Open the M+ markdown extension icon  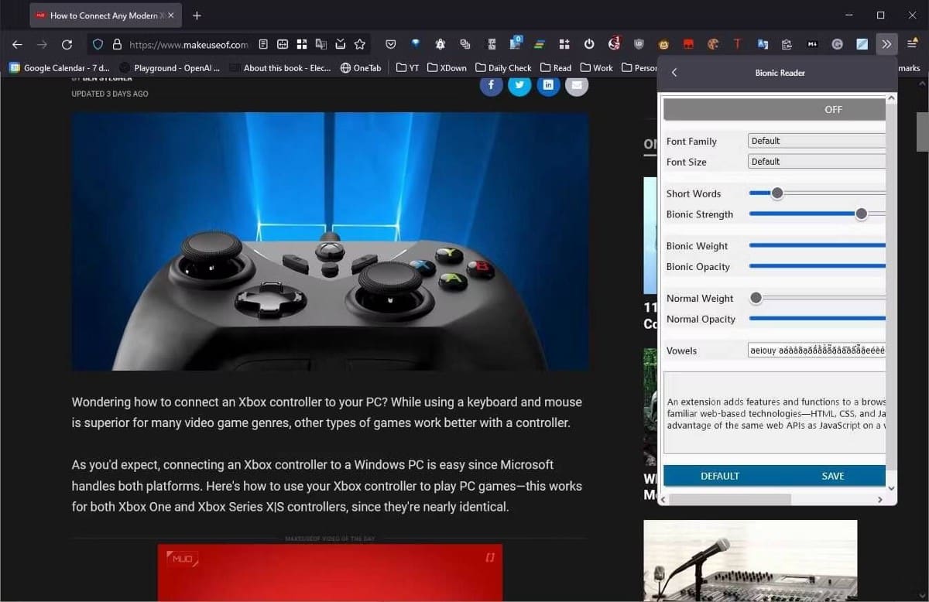tap(812, 45)
